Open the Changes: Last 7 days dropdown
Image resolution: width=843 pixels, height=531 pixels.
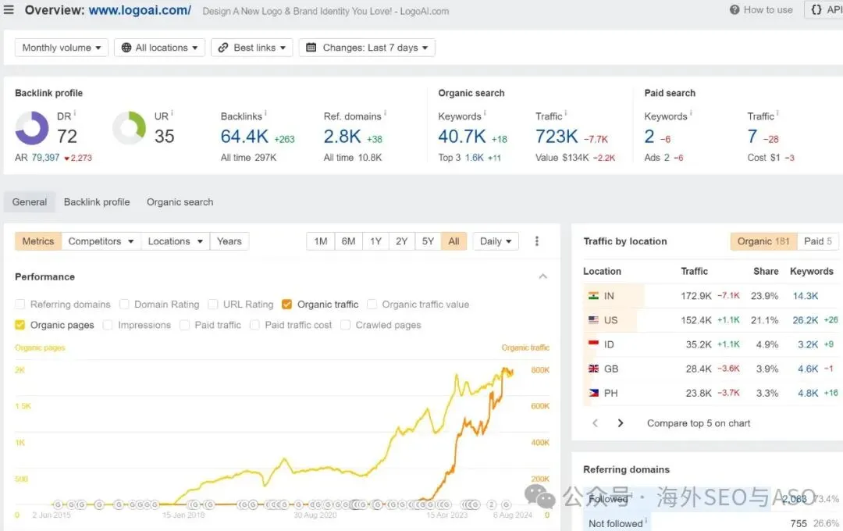367,48
